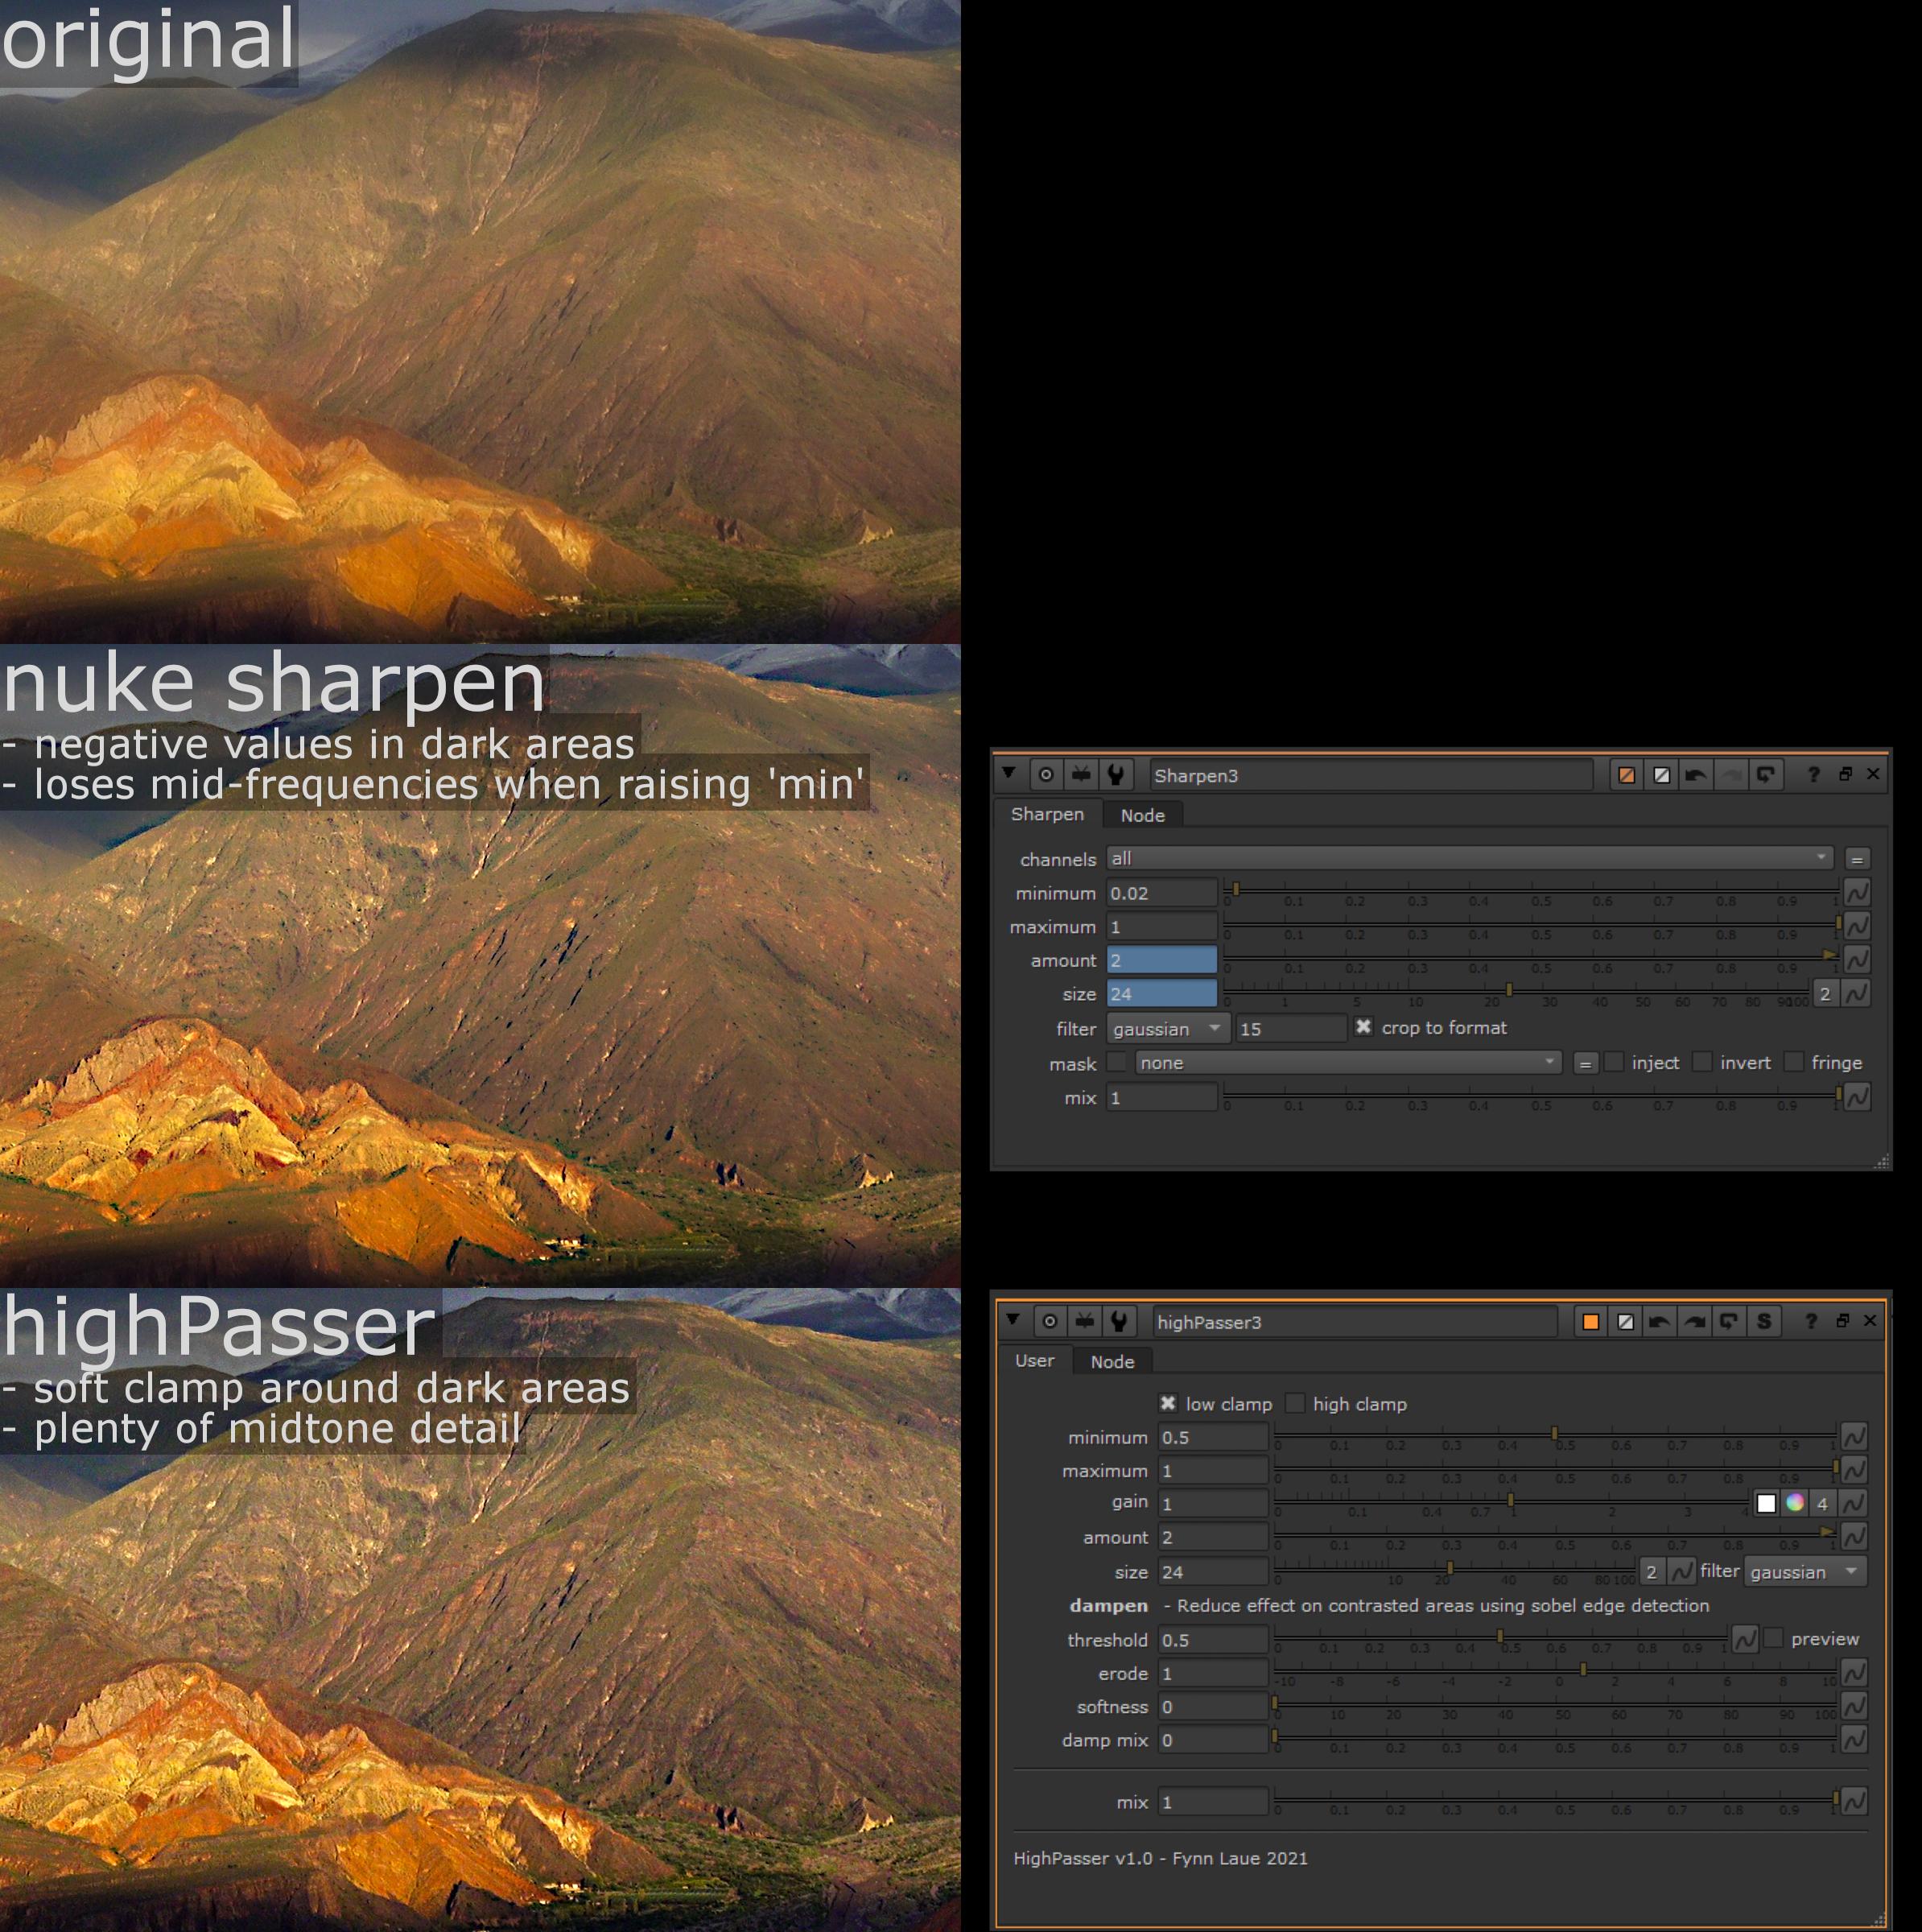Enable the high clamp checkbox

[x=1295, y=1403]
